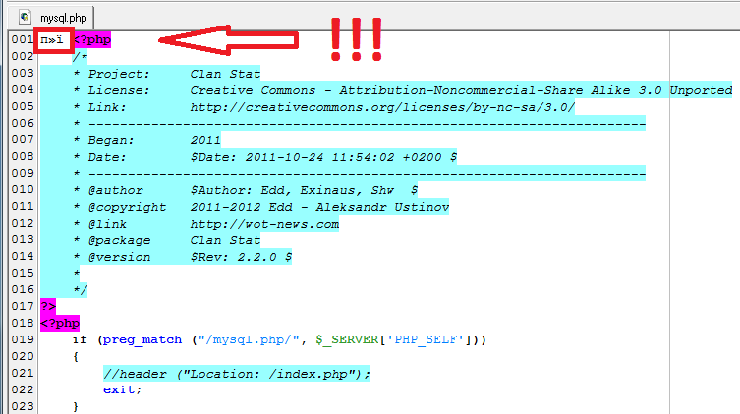Click the ?> closing tag on line 017

click(x=48, y=306)
